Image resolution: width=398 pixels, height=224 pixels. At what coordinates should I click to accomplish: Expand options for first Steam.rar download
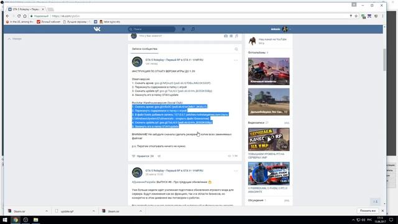[x=47, y=212]
